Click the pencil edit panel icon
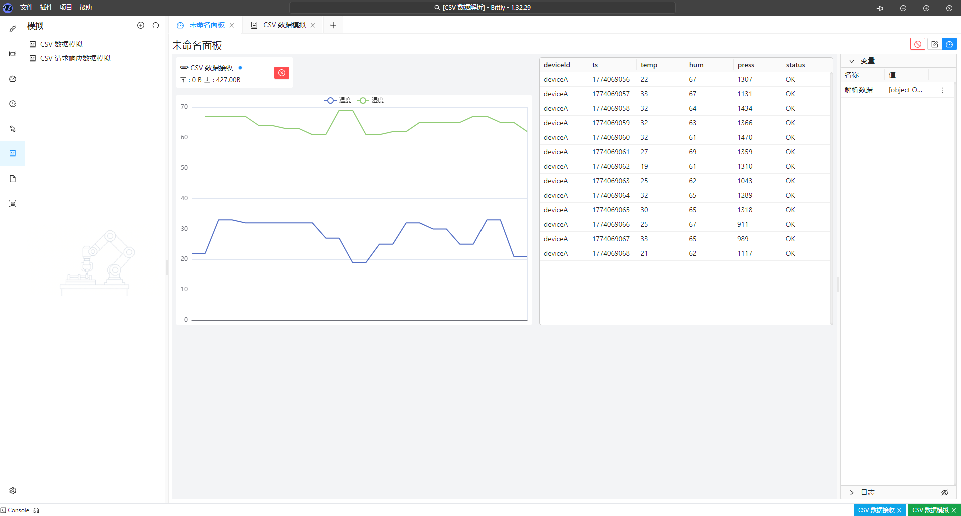The width and height of the screenshot is (961, 516). [x=934, y=44]
